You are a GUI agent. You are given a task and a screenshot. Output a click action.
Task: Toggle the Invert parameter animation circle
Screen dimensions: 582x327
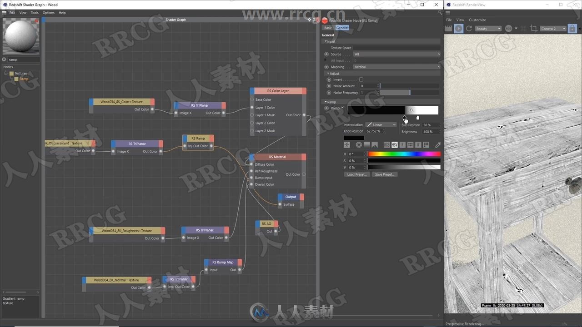(x=329, y=79)
